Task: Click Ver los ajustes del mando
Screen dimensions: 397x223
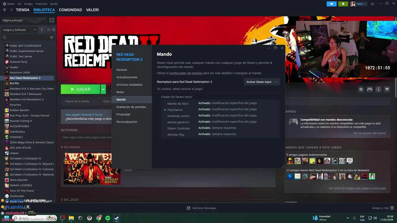Action: (x=370, y=133)
